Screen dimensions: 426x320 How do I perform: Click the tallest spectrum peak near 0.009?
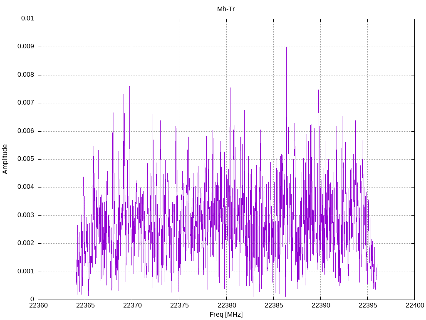pos(286,47)
